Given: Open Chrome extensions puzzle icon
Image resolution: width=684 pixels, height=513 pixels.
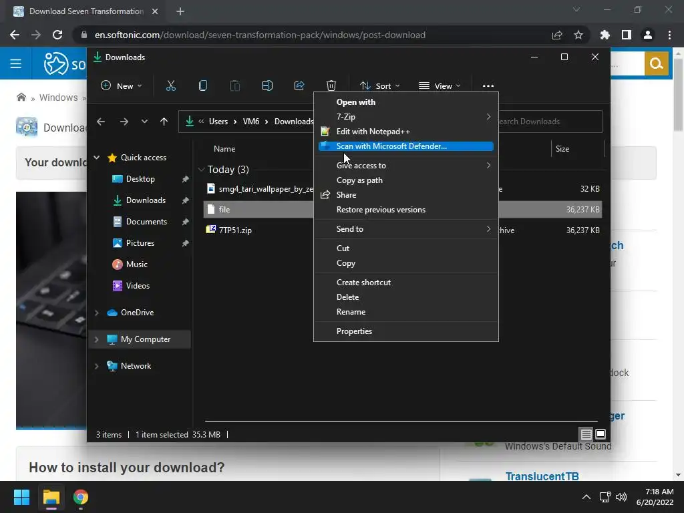Looking at the screenshot, I should click(x=605, y=35).
